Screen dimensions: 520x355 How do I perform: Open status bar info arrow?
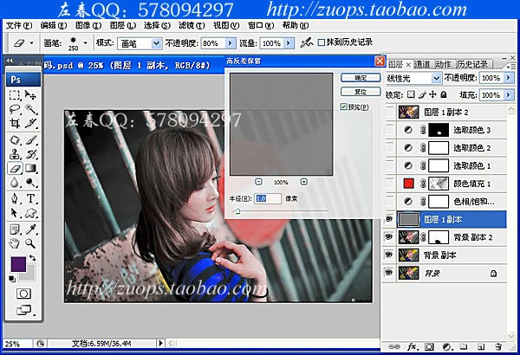[x=160, y=344]
